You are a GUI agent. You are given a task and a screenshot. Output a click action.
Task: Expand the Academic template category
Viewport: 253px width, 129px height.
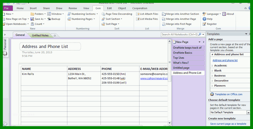click(212, 66)
